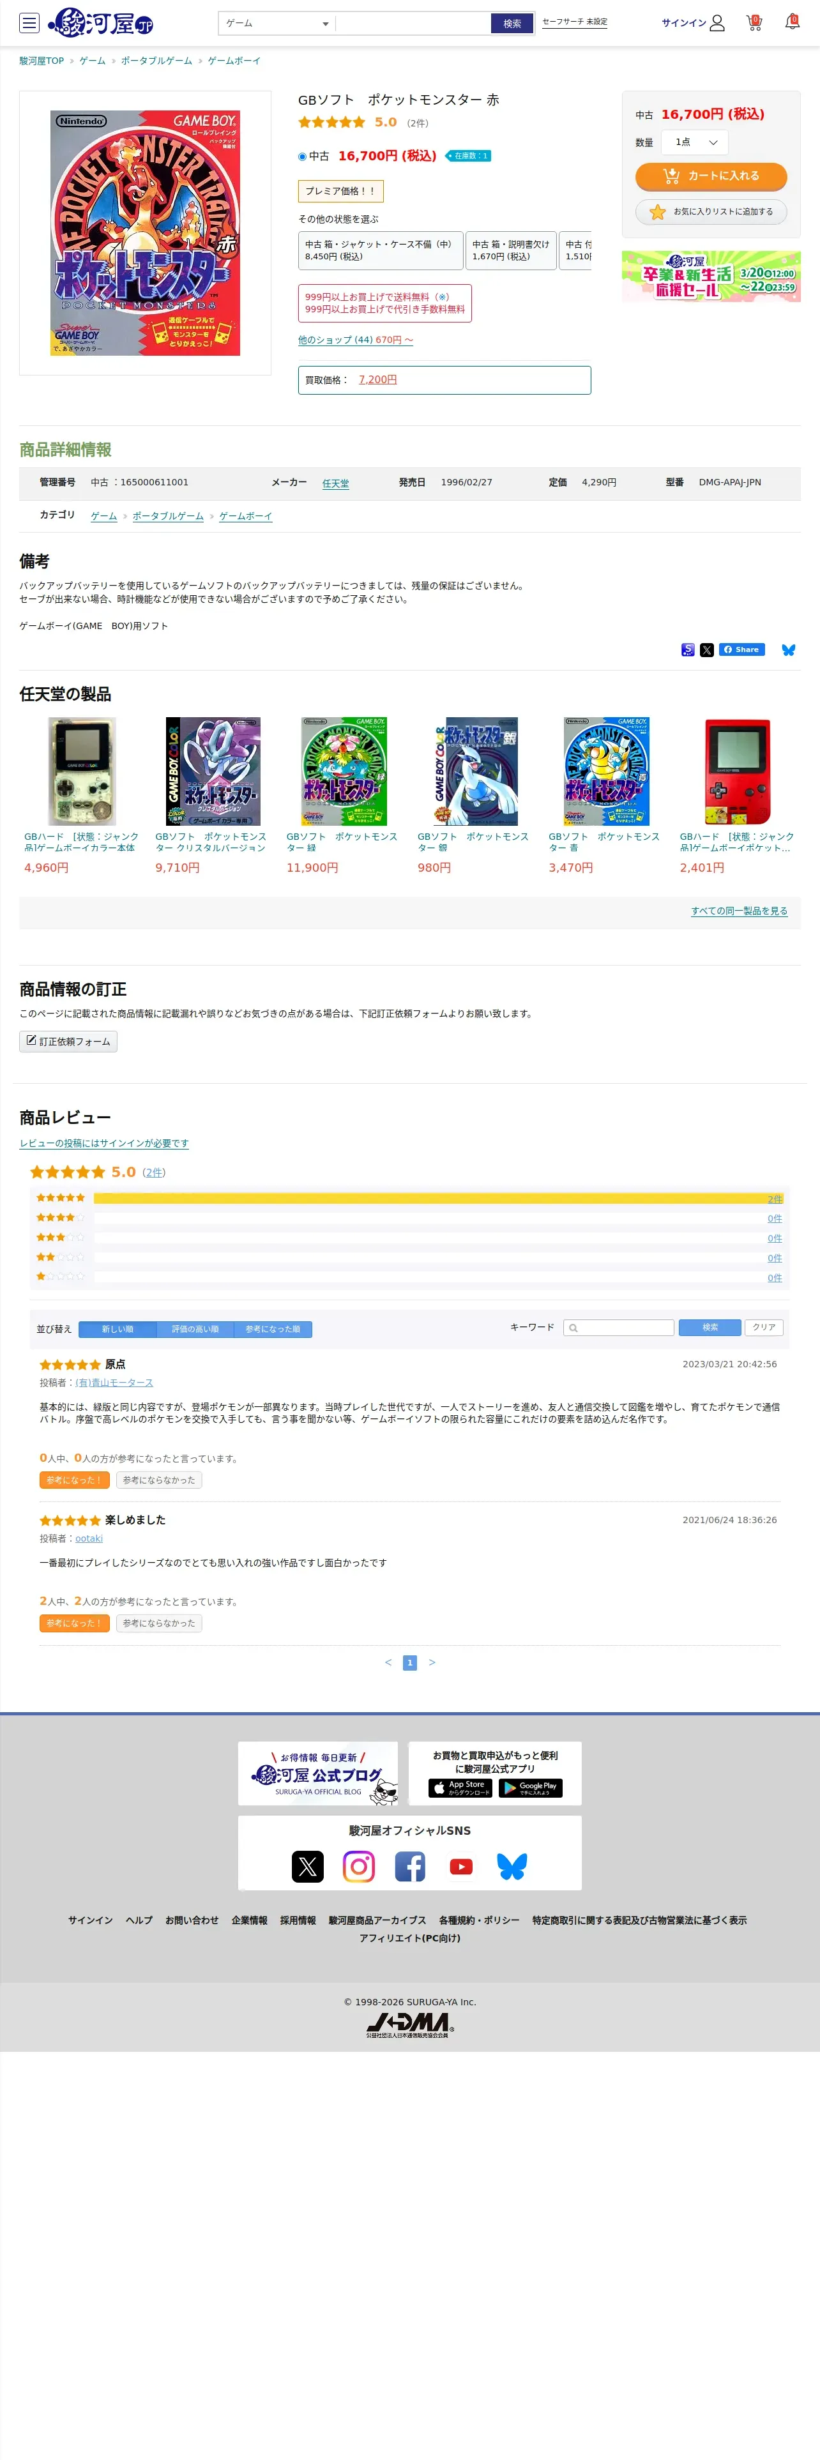
Task: Share on X via the icon under the notes section
Action: point(706,650)
